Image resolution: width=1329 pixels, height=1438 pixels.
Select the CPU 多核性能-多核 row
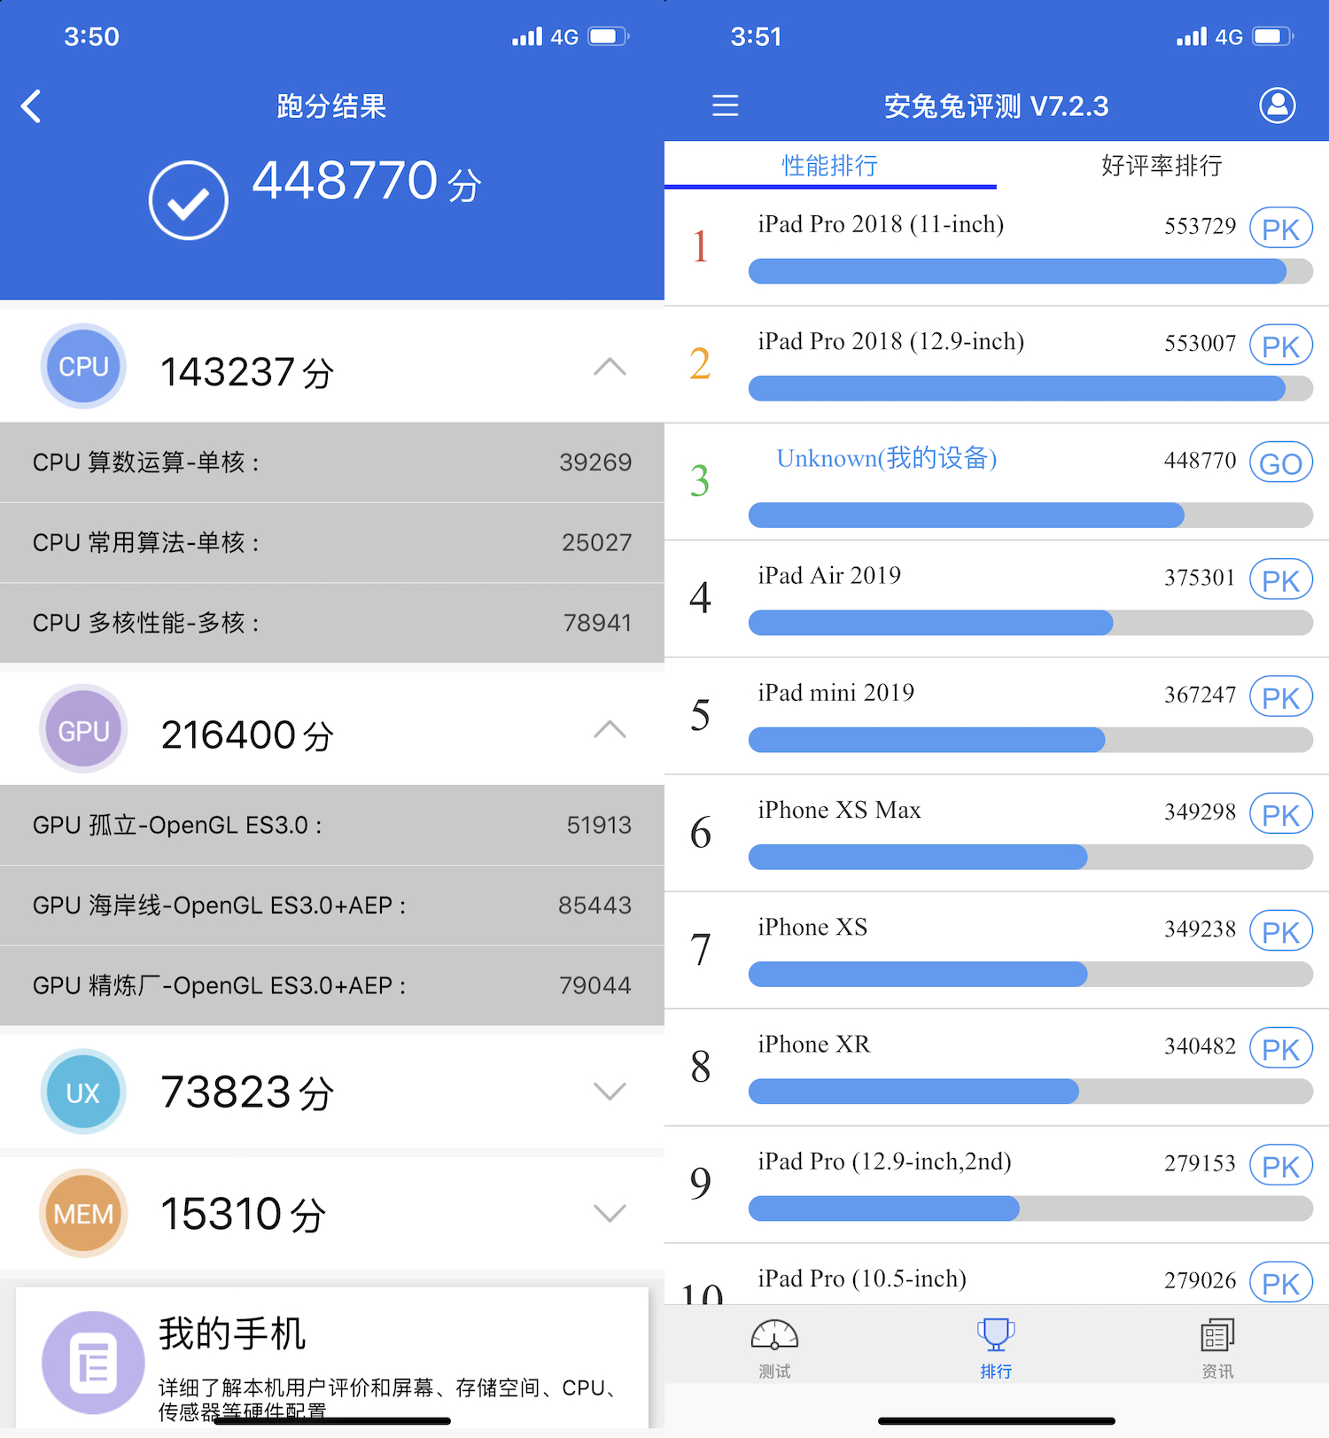pyautogui.click(x=332, y=623)
